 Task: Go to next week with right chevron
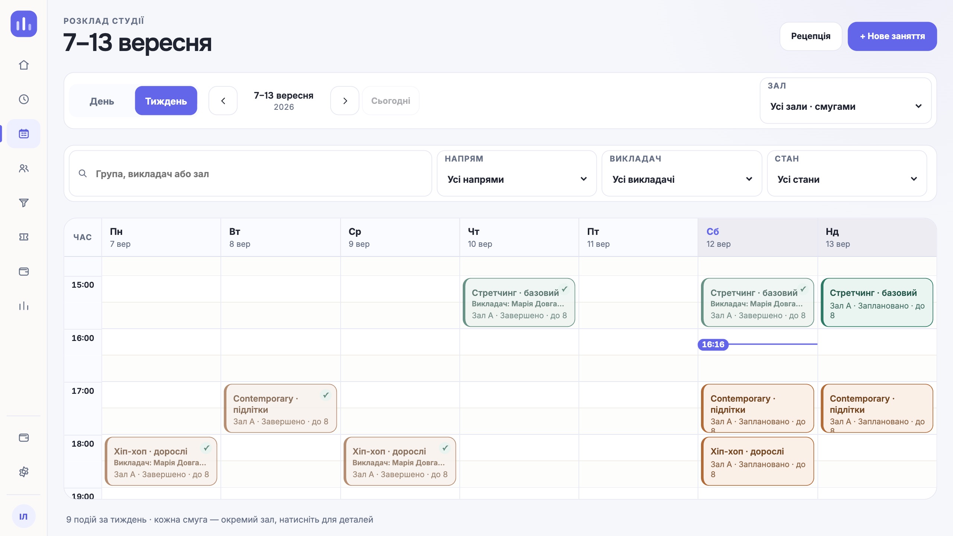click(x=345, y=101)
